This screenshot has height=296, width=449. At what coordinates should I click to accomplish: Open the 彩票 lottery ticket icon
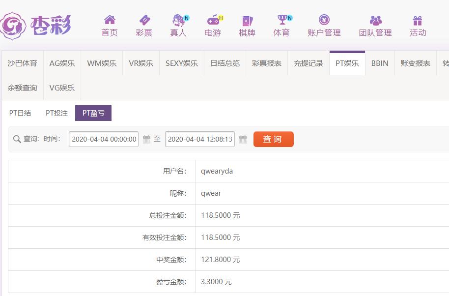coord(144,20)
